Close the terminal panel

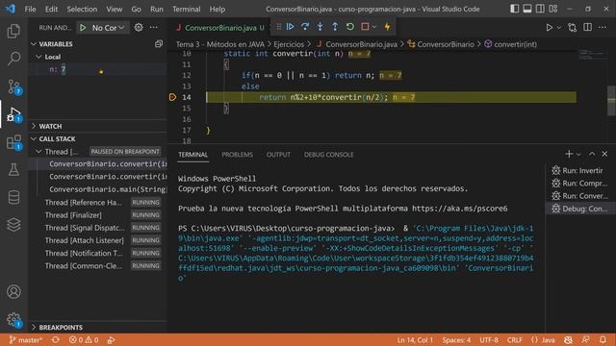[x=604, y=154]
